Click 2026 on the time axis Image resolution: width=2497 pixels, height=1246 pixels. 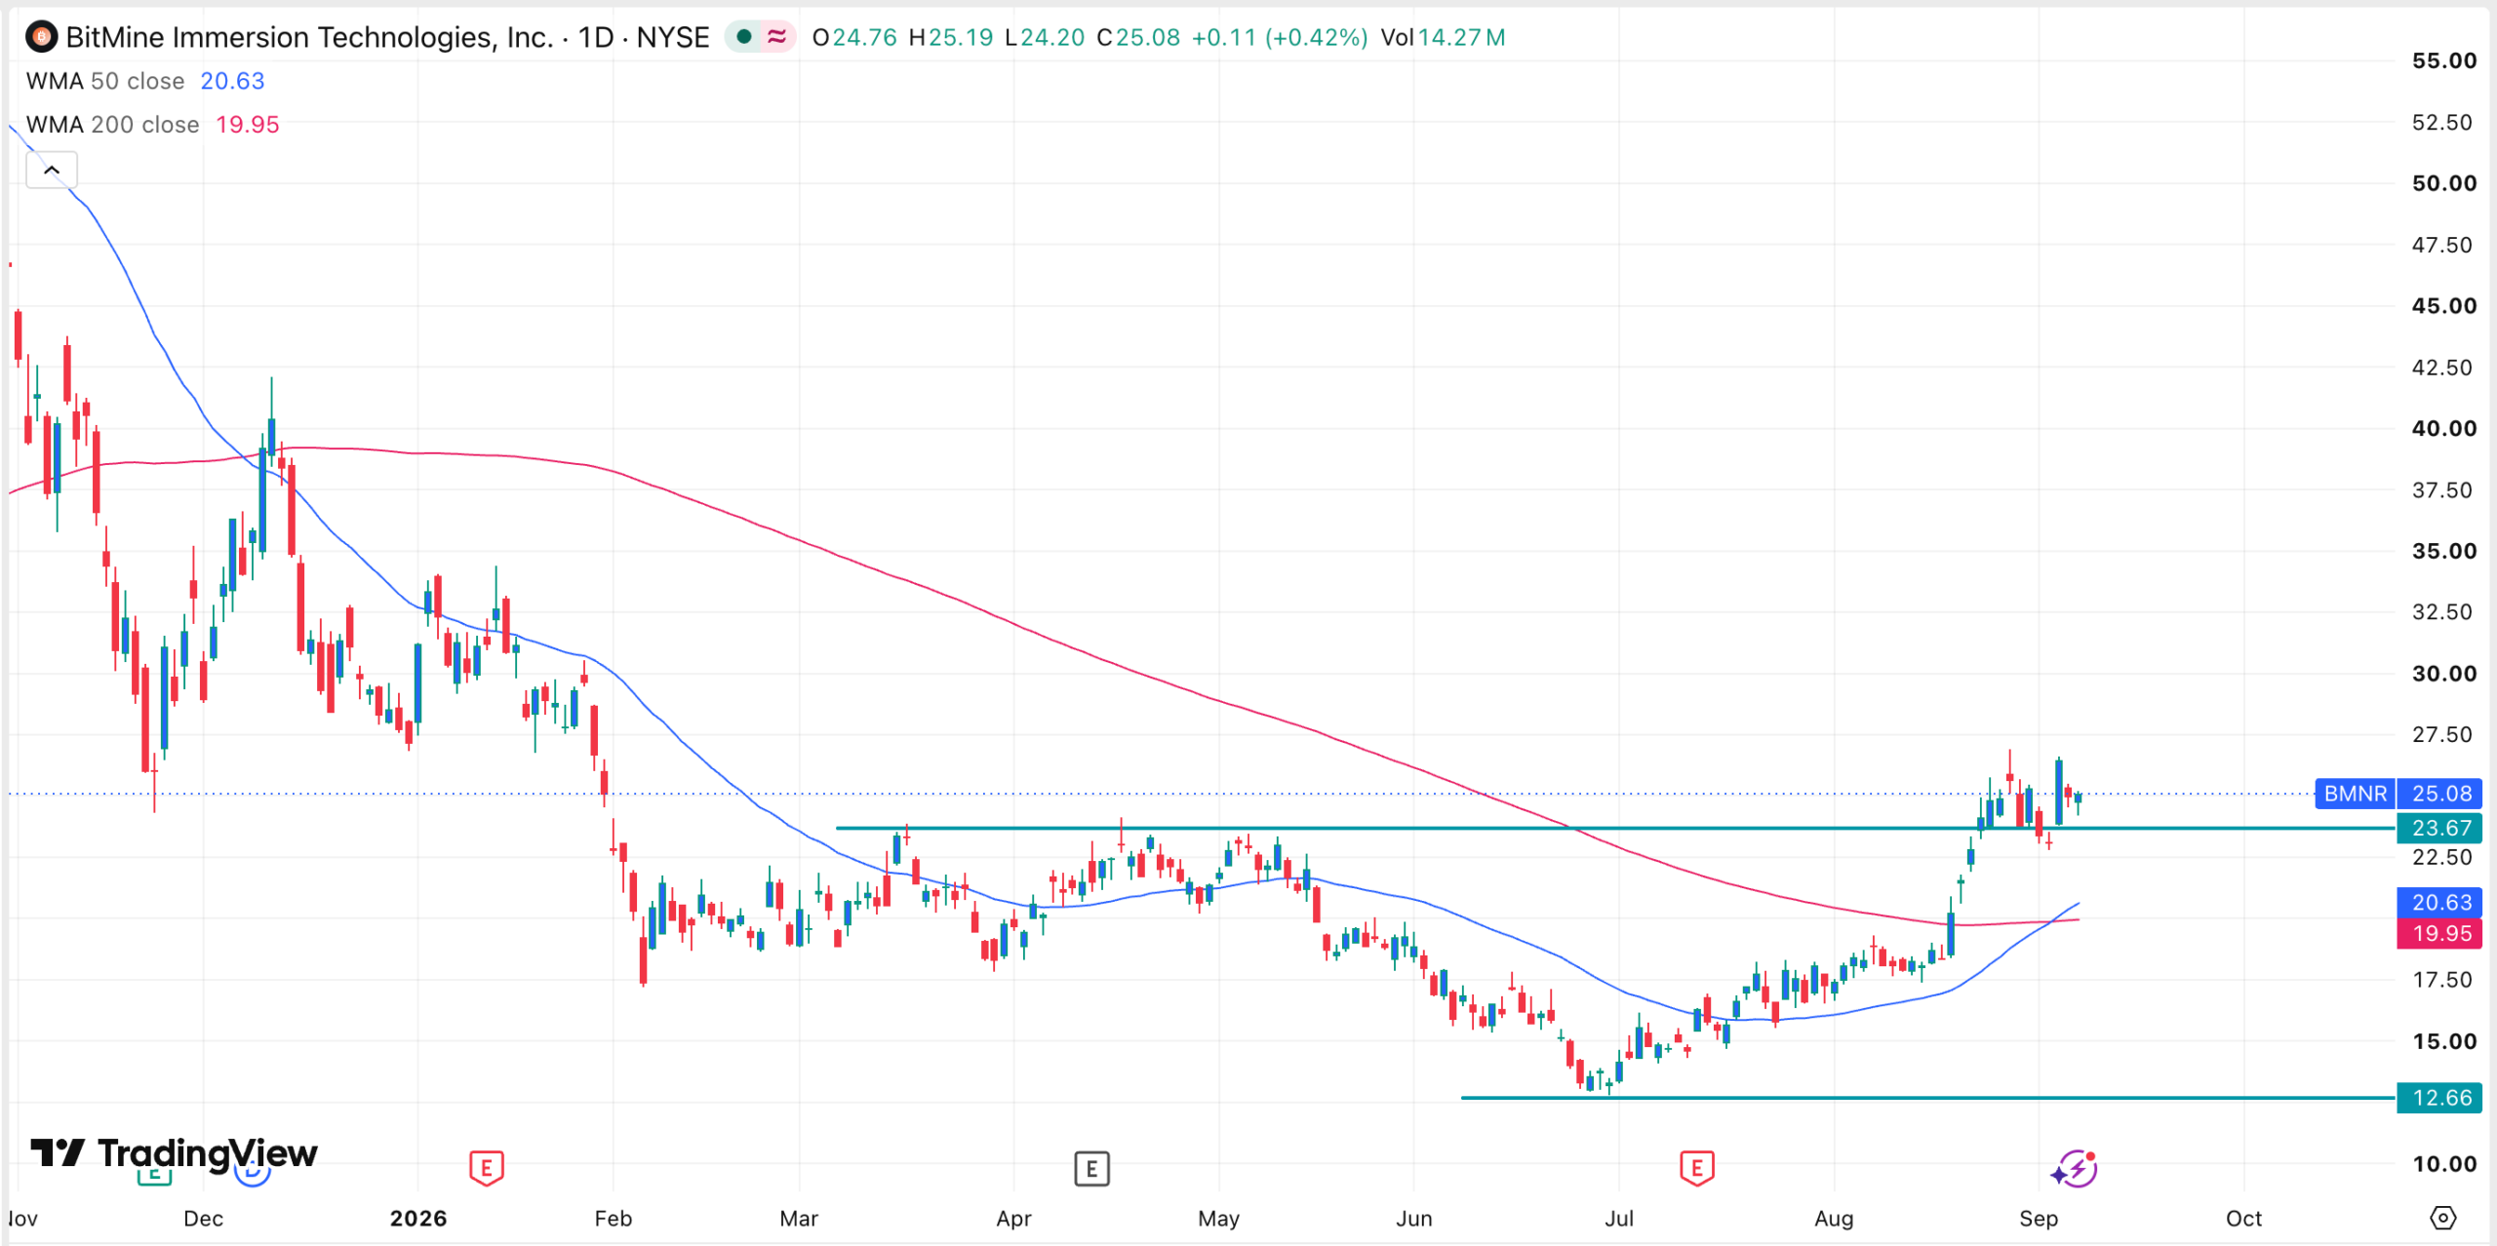(x=418, y=1218)
